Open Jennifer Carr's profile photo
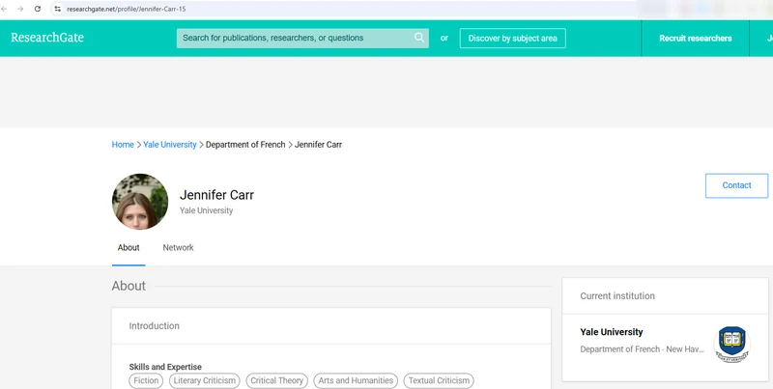Viewport: 773px width, 389px height. (x=140, y=202)
